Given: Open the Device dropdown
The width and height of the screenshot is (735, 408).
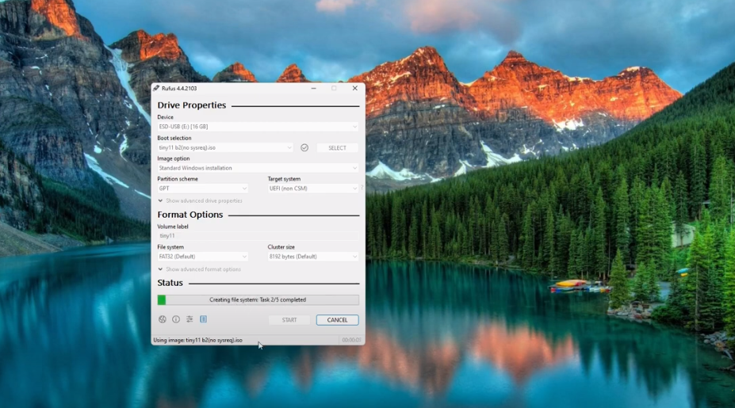Looking at the screenshot, I should tap(258, 127).
